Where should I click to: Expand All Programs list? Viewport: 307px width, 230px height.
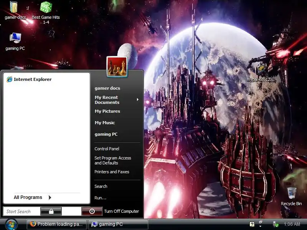click(x=33, y=197)
